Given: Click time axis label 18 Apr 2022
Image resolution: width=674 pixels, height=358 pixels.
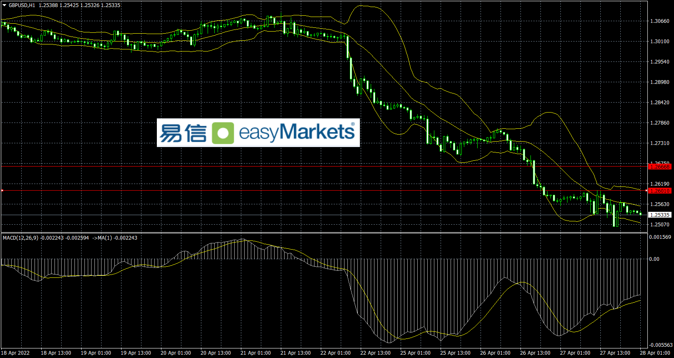Looking at the screenshot, I should pos(15,353).
